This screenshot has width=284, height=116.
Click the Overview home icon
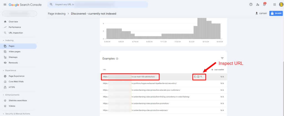point(5,22)
